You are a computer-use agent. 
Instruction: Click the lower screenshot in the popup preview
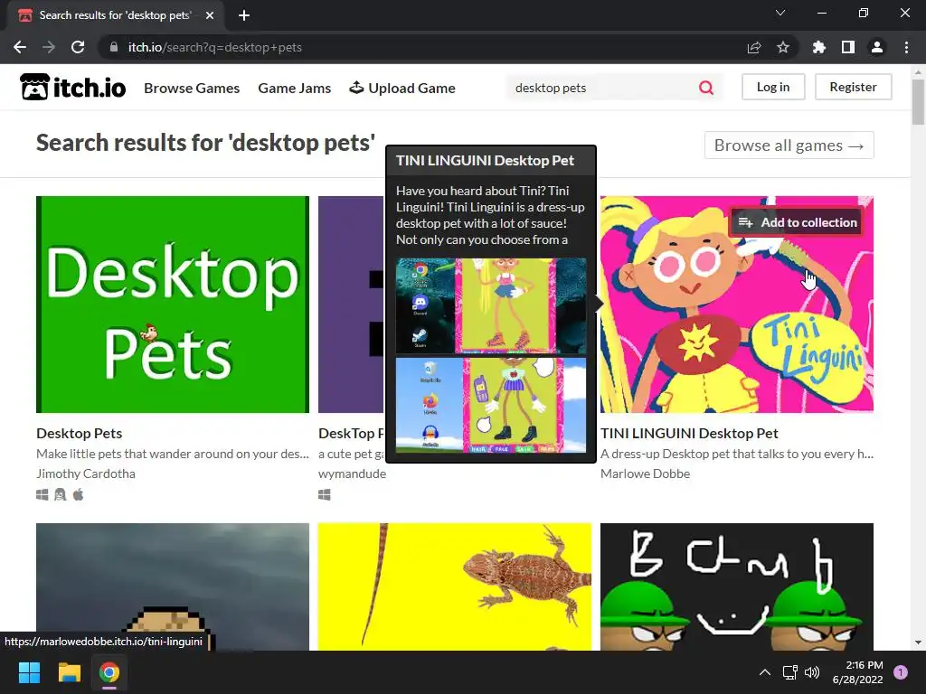point(491,406)
